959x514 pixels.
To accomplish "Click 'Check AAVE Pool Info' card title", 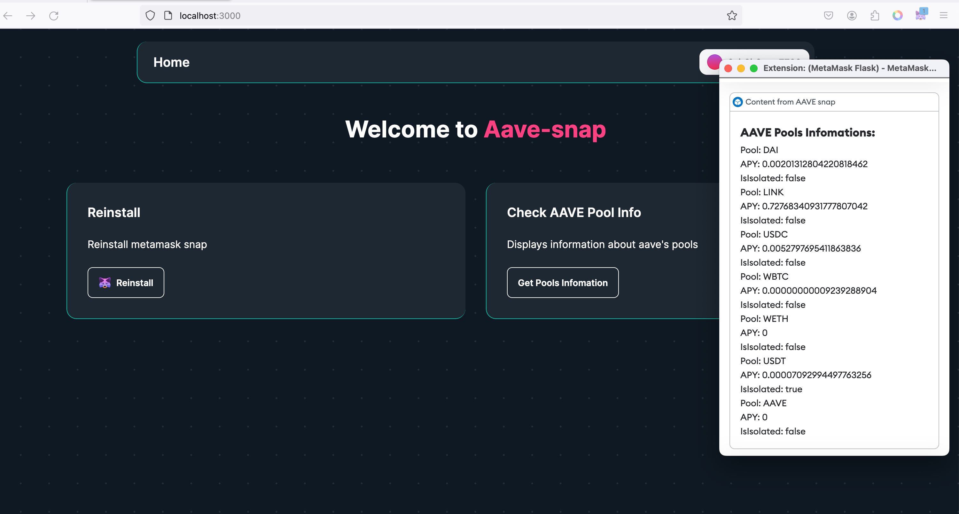I will tap(574, 213).
